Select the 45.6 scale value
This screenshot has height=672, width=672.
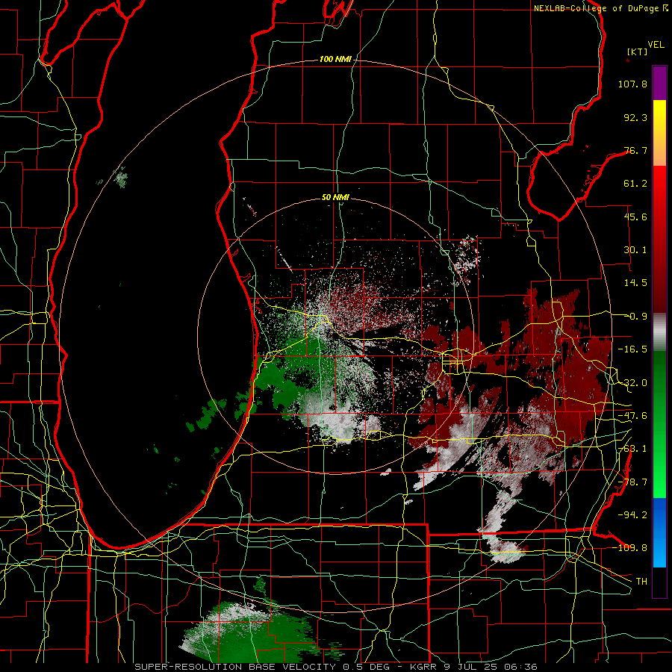[635, 217]
